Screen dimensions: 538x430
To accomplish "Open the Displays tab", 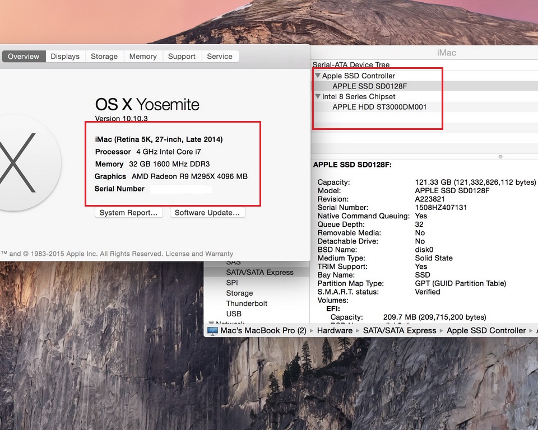I will pyautogui.click(x=65, y=56).
